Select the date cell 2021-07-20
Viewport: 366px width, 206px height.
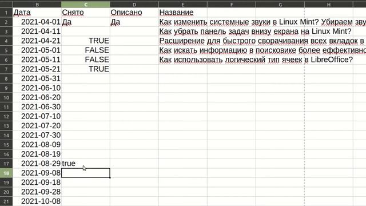coord(37,126)
